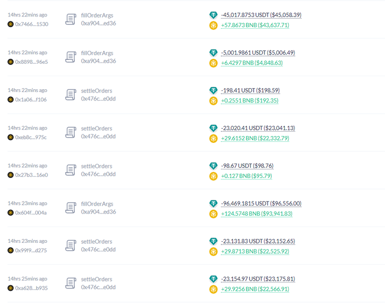Open transaction hash 0x7466...1530

pos(32,24)
